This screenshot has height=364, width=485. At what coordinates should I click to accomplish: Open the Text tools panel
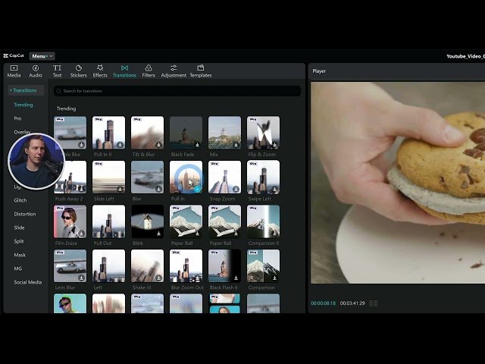tap(57, 71)
